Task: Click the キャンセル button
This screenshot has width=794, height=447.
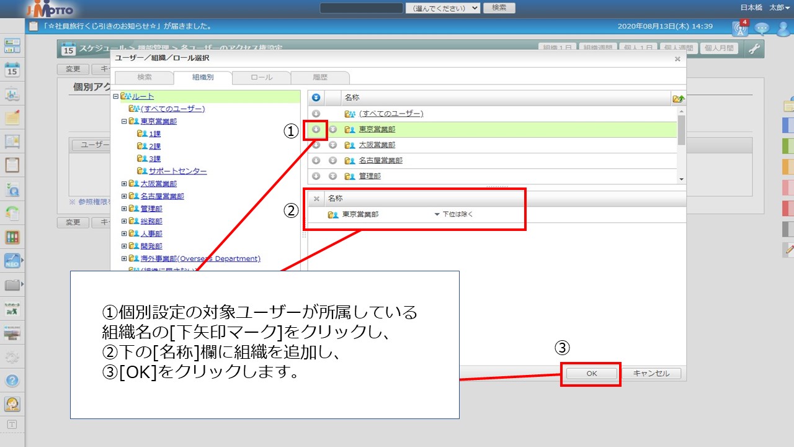Action: (x=651, y=374)
